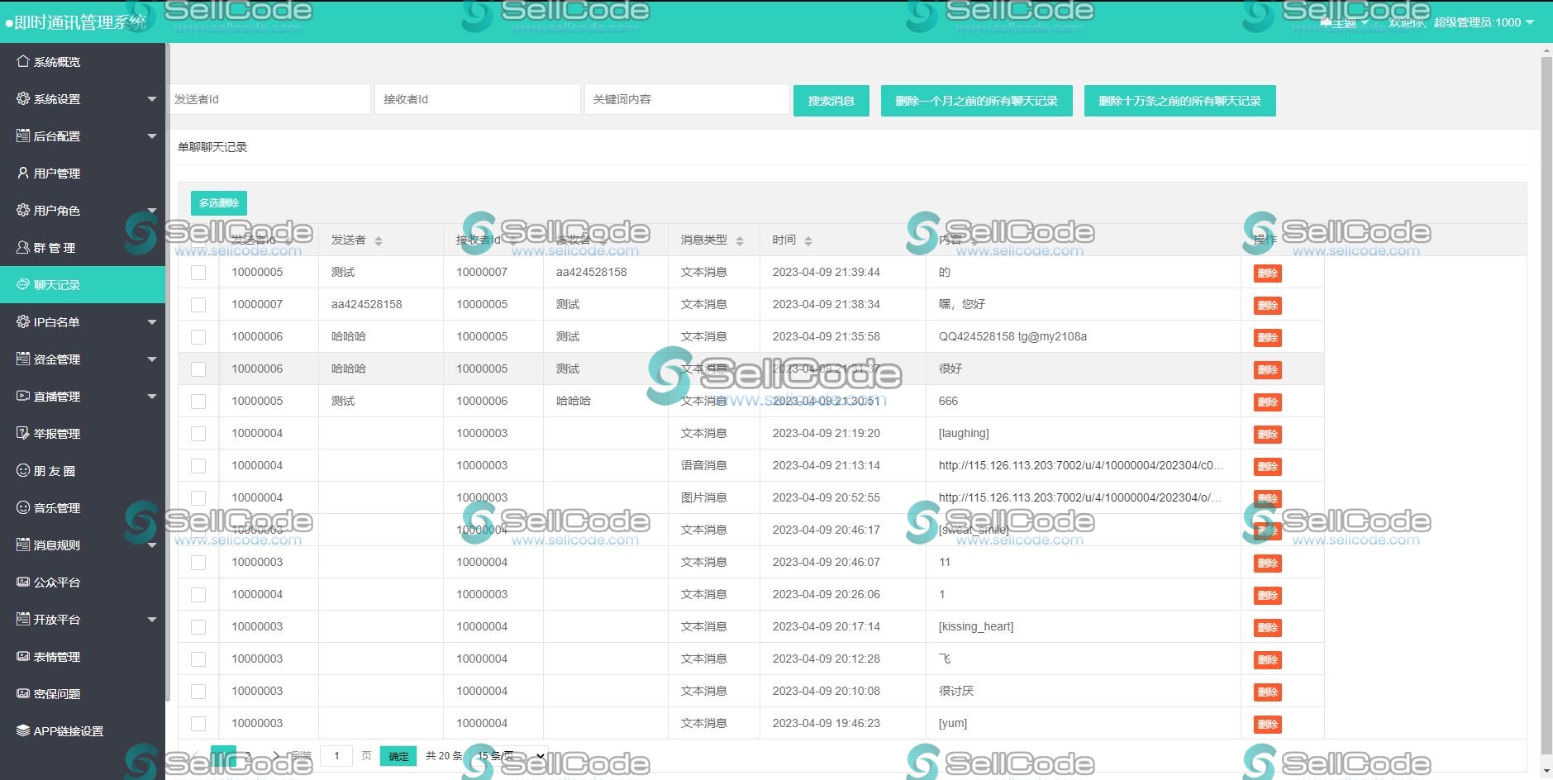Viewport: 1553px width, 780px height.
Task: Check the row dated 2023-04-09 21:38:34
Action: click(x=198, y=305)
